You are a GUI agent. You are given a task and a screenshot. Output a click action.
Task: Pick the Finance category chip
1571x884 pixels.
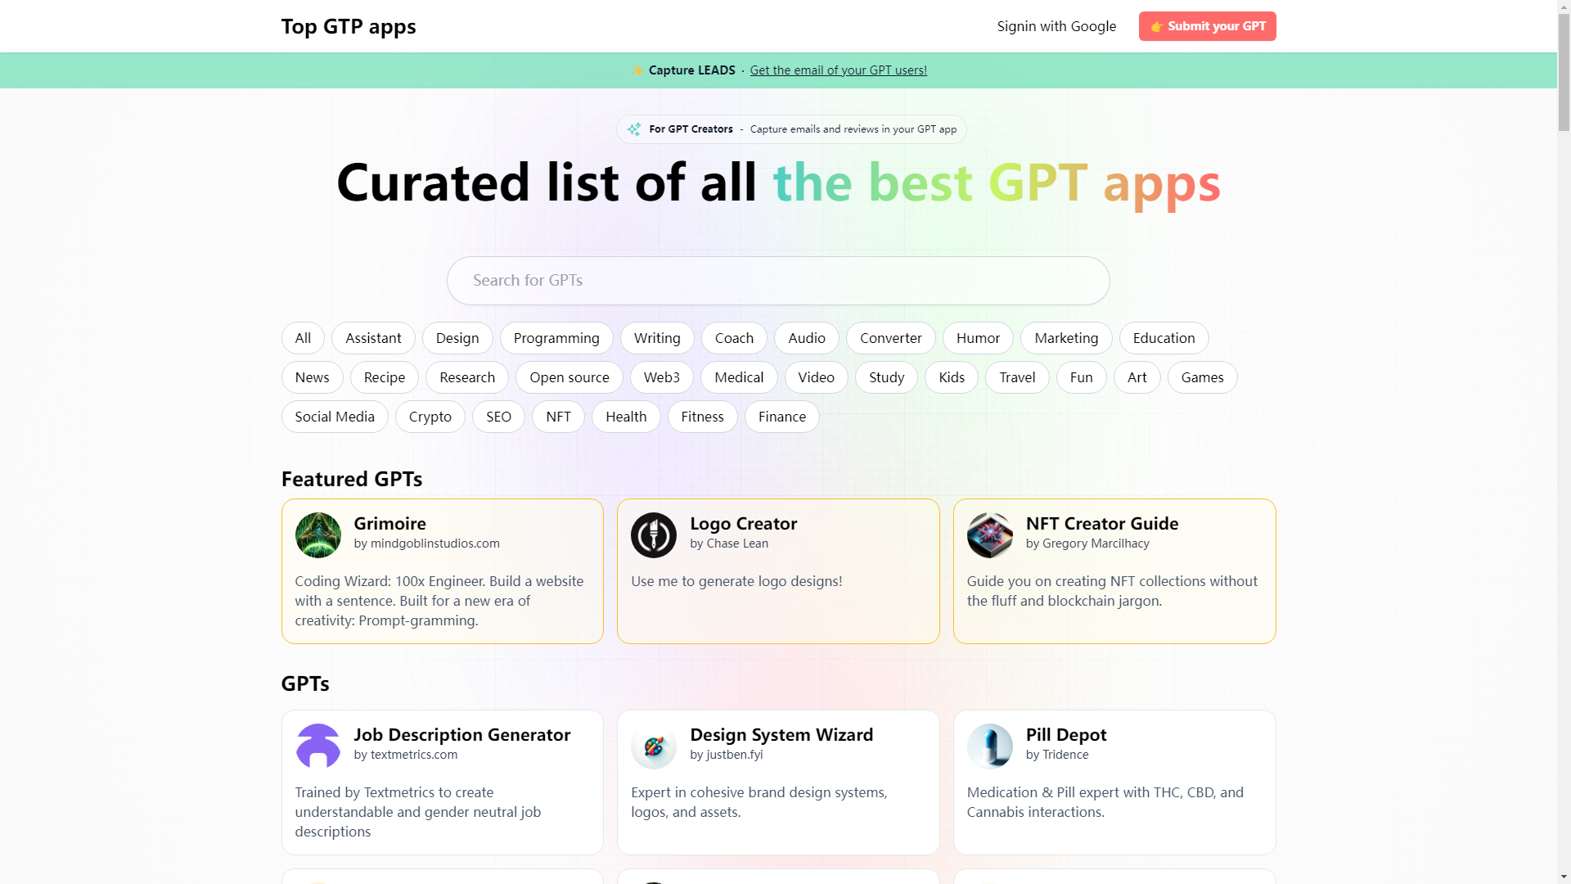pos(781,417)
